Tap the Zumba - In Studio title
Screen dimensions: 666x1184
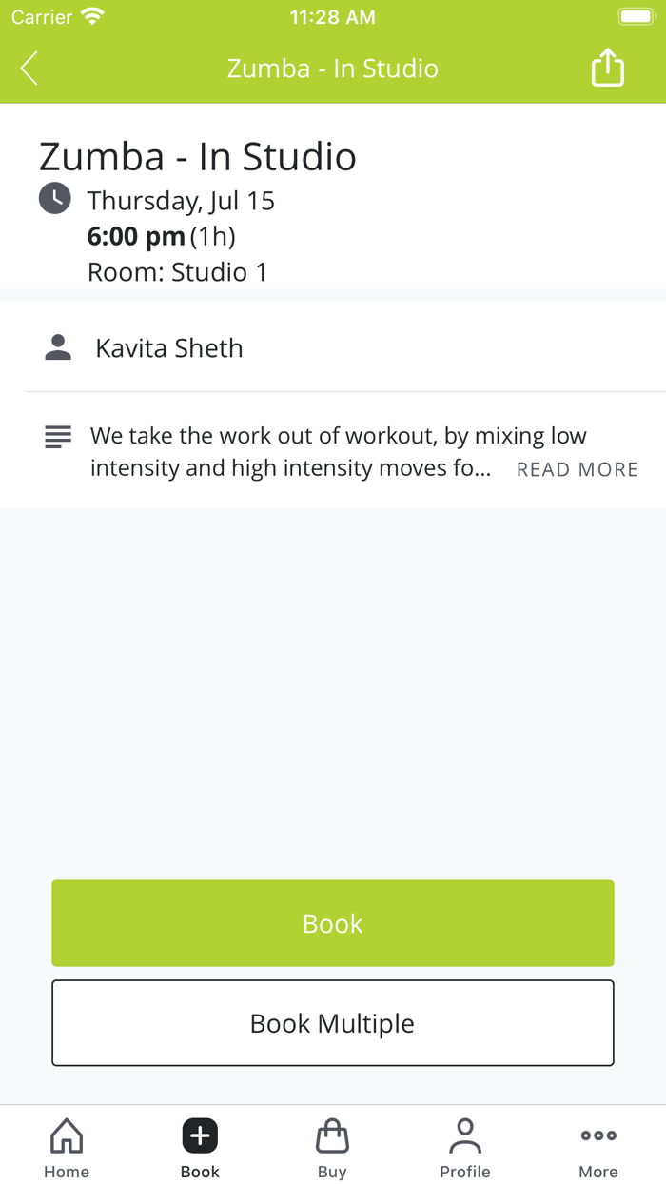pyautogui.click(x=197, y=156)
